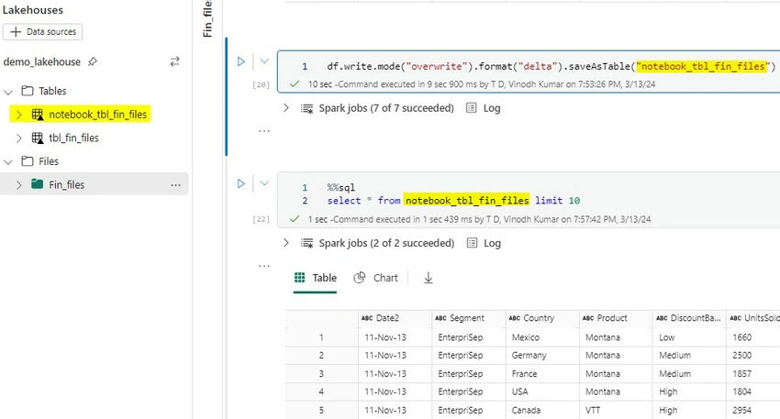
Task: Click the UnitsSold column header
Action: click(x=753, y=318)
